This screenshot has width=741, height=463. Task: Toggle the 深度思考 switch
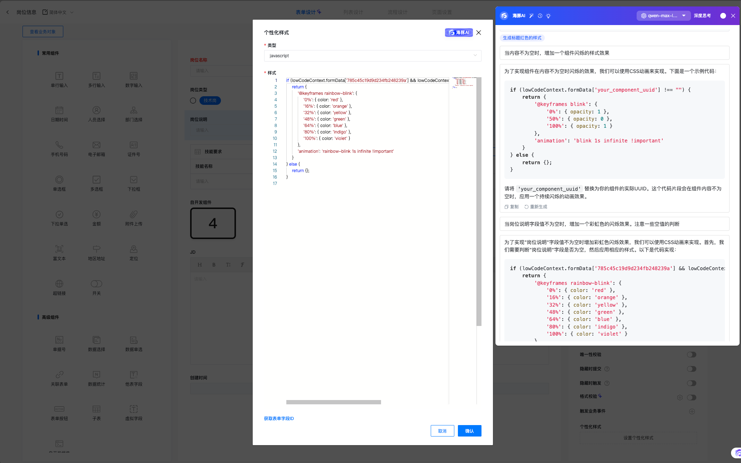pos(723,16)
